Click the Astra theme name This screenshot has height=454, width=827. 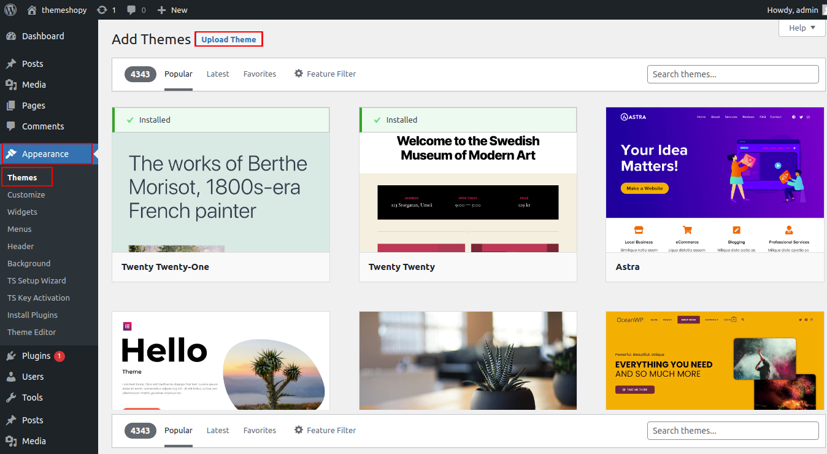[628, 267]
